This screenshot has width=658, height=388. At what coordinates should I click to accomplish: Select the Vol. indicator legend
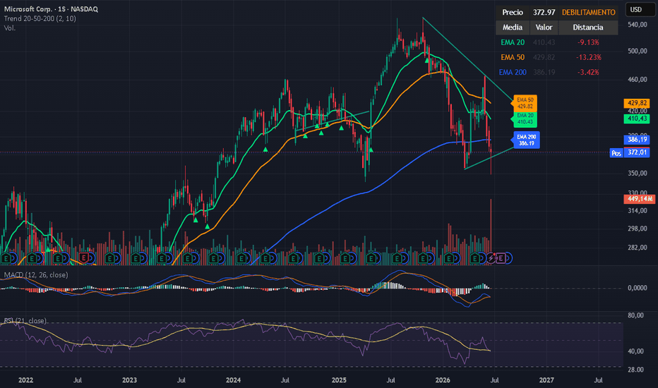click(10, 28)
